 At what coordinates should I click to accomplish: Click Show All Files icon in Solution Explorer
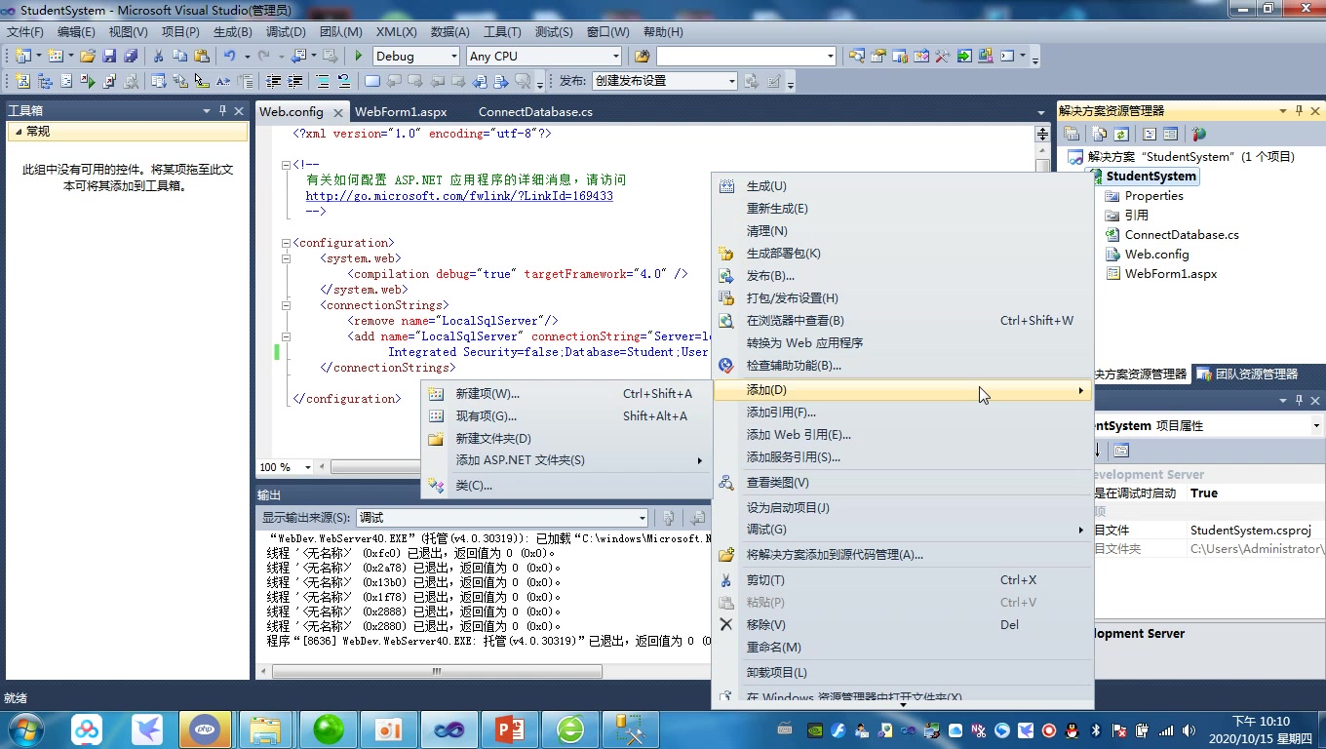coord(1100,135)
